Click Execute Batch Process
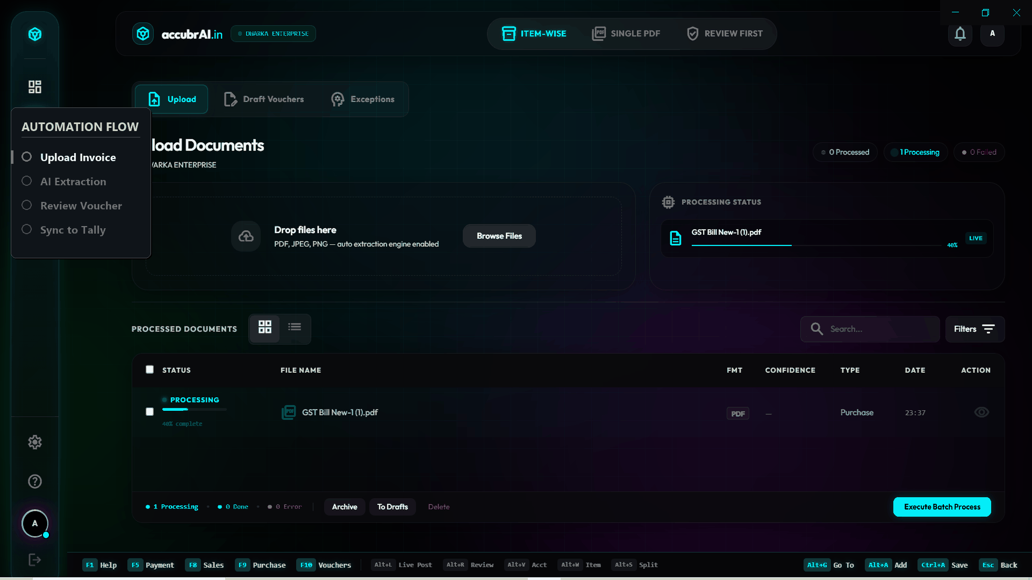Viewport: 1032px width, 580px height. [942, 507]
